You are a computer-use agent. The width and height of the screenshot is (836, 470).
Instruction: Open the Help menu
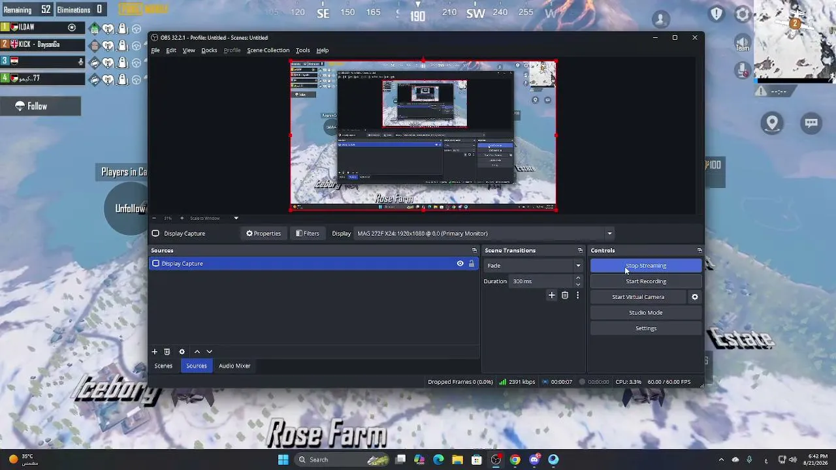click(x=323, y=50)
